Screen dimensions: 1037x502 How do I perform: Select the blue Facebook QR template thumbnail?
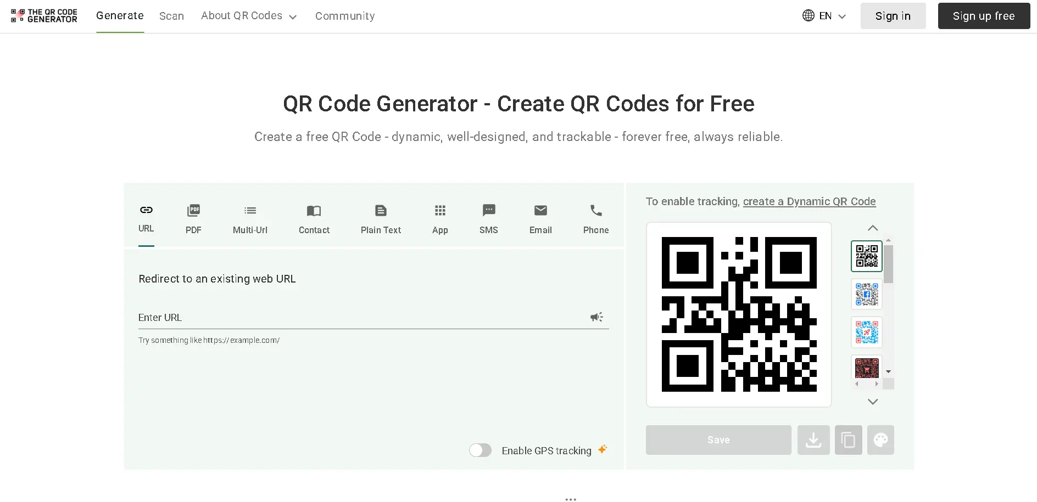pyautogui.click(x=866, y=294)
